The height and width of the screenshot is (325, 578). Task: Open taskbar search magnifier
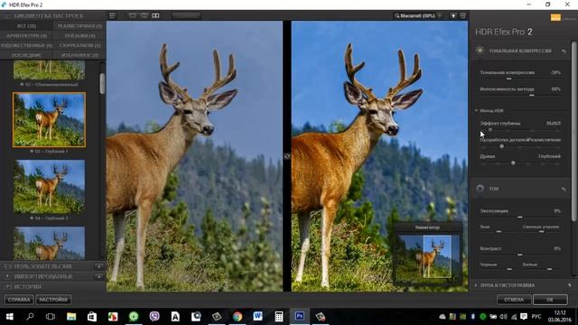[30, 317]
